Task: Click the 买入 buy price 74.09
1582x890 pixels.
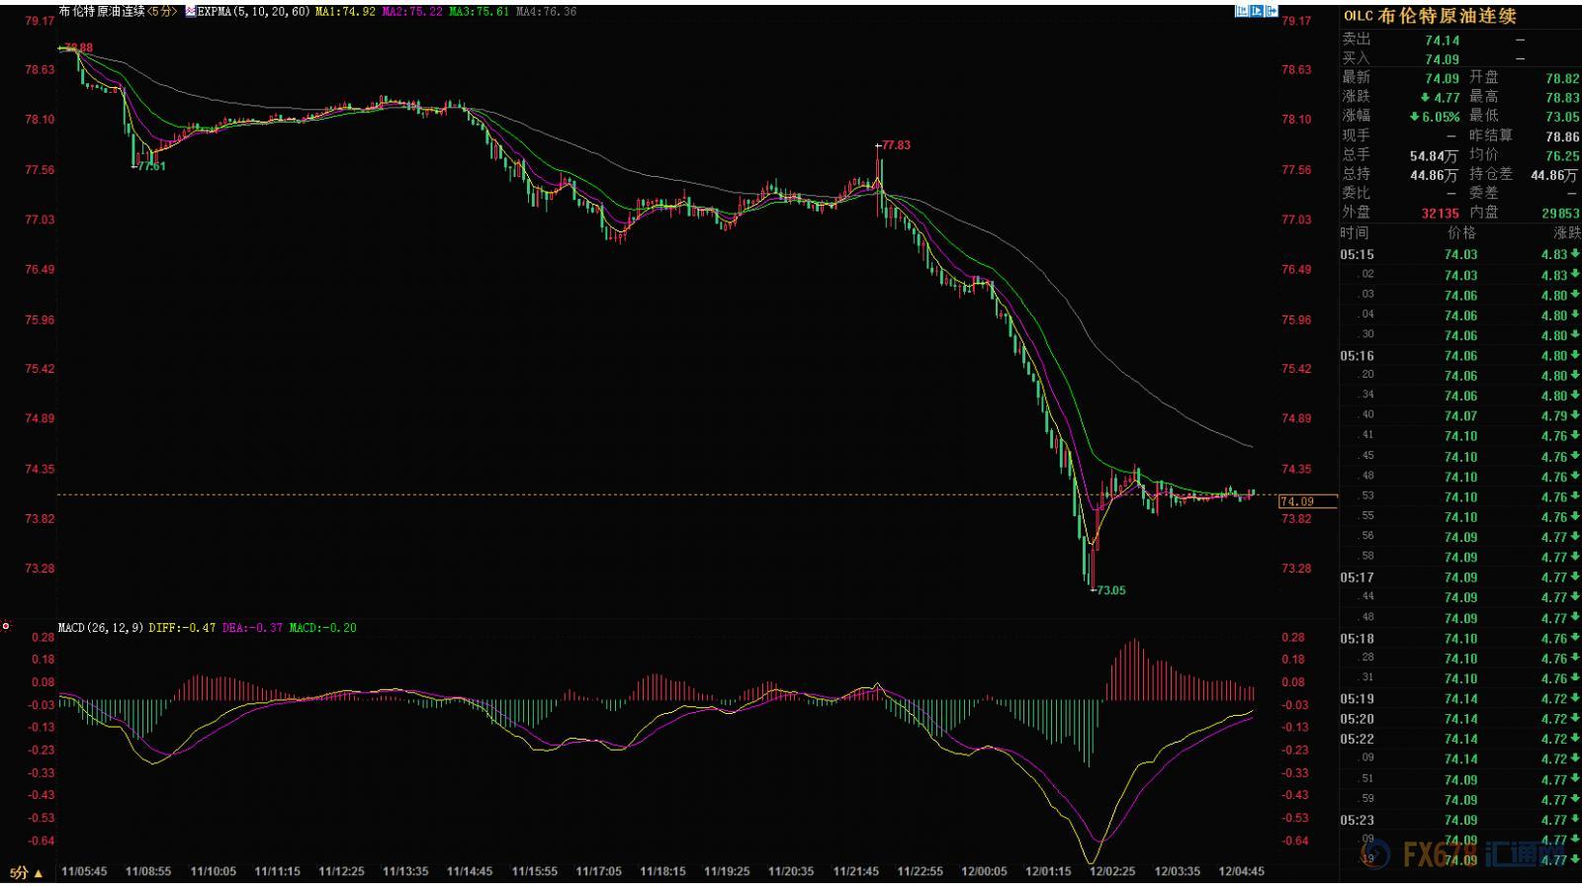Action: point(1442,59)
